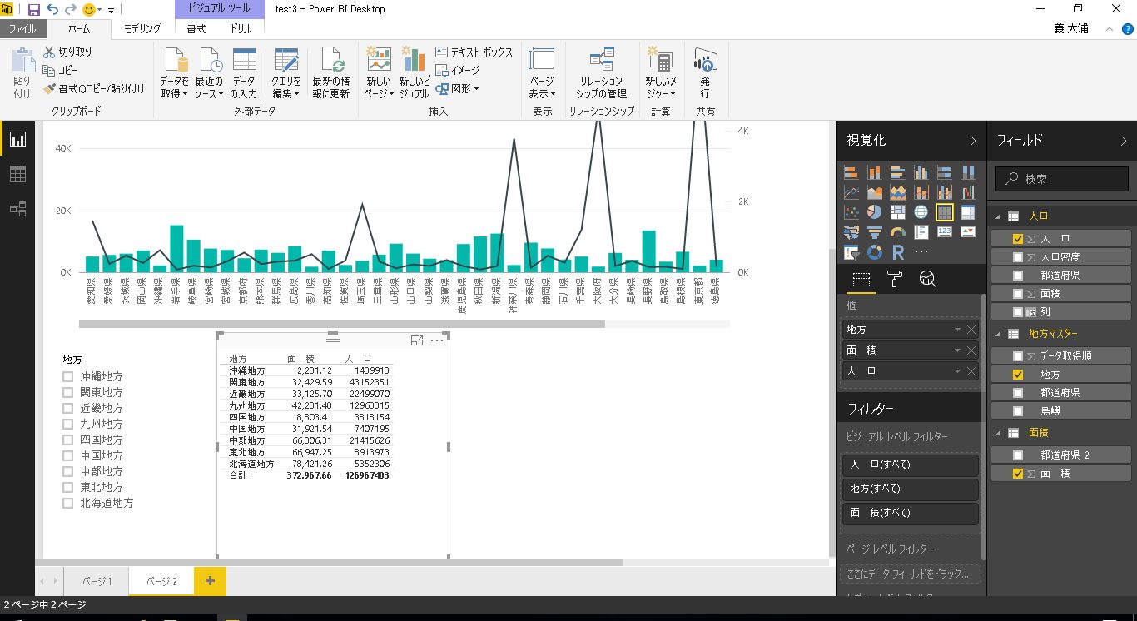Screen dimensions: 1137x621
Task: Switch to the モデリング ribbon tab
Action: coord(142,28)
